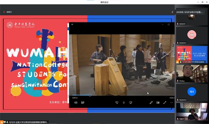209x124 pixels.
Task: Click the green arrow icon in bottom bar
Action: 7,122
